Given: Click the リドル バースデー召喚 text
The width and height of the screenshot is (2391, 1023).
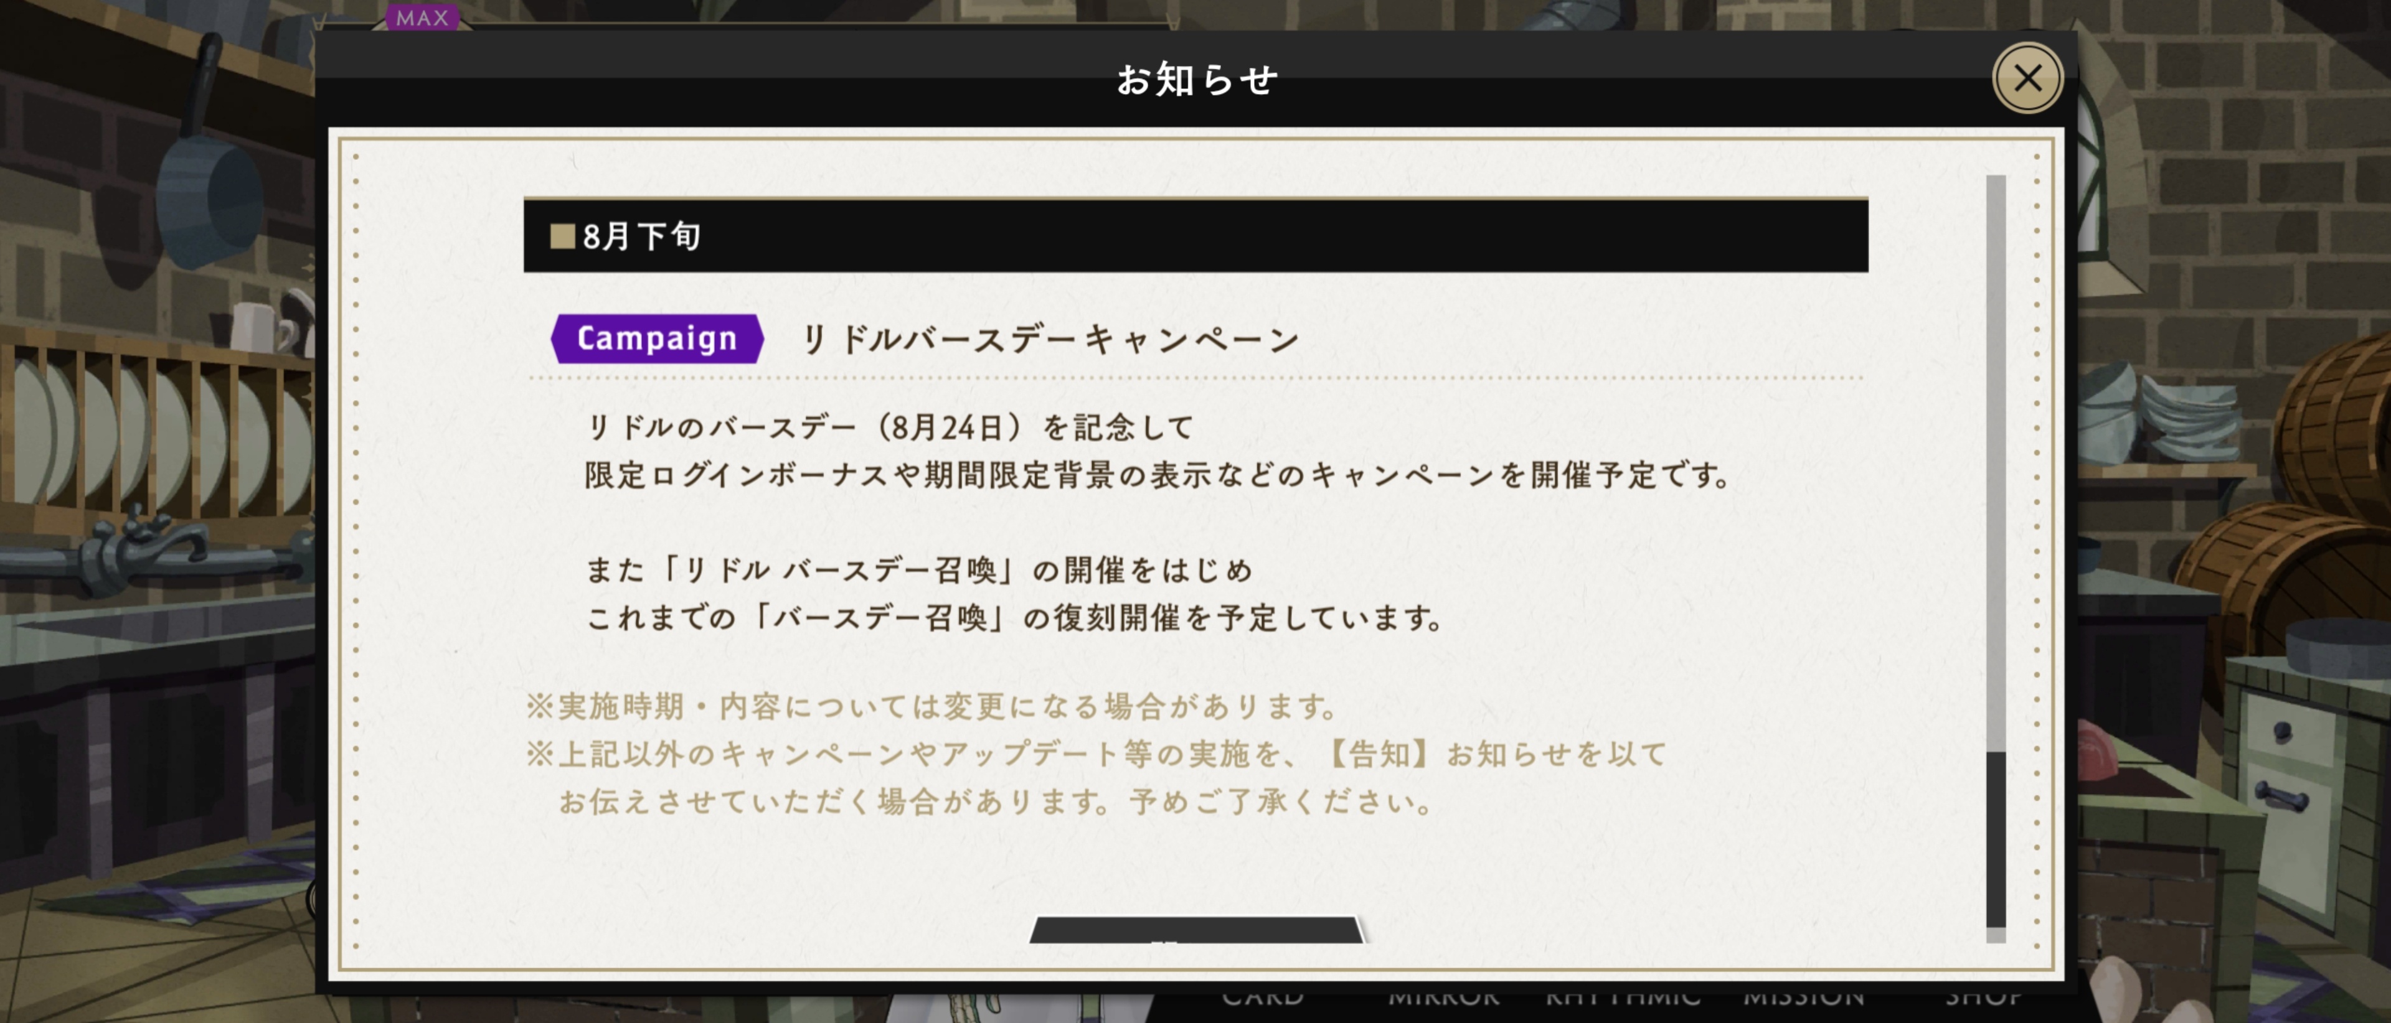Looking at the screenshot, I should (840, 569).
